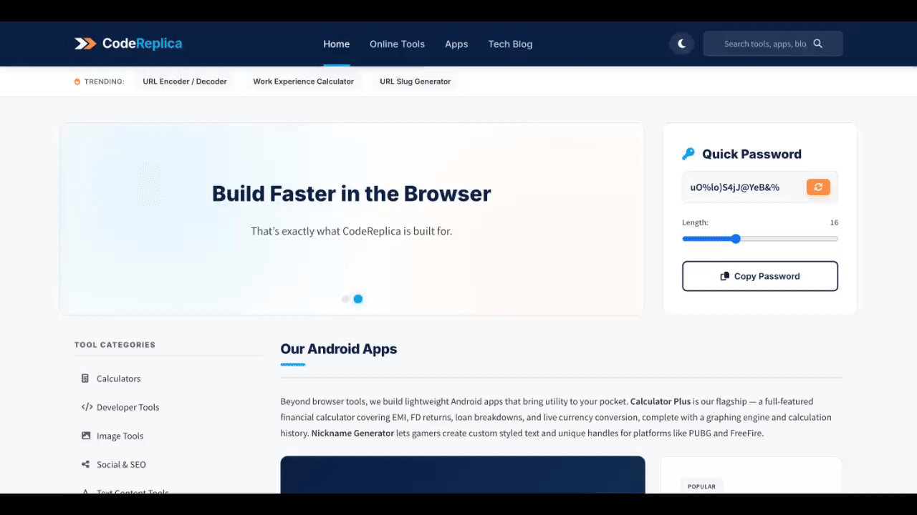
Task: Select the active second carousel dot
Action: coord(358,299)
